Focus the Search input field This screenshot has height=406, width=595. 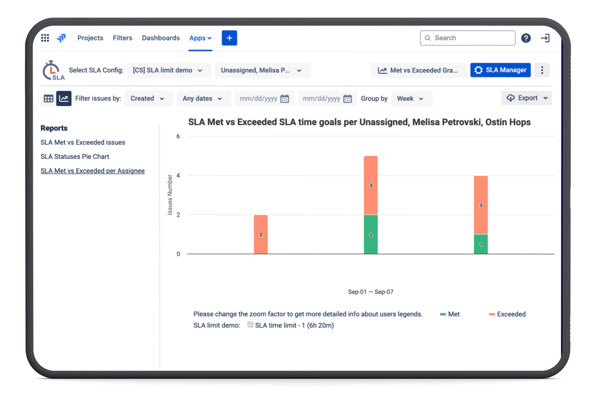(467, 38)
